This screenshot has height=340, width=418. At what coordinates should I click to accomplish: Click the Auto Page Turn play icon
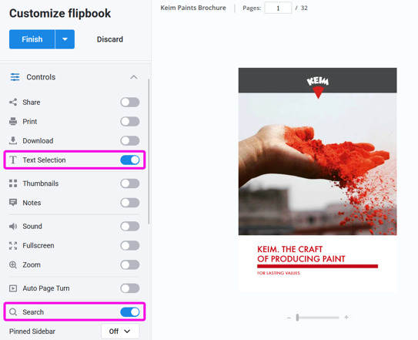click(x=13, y=288)
